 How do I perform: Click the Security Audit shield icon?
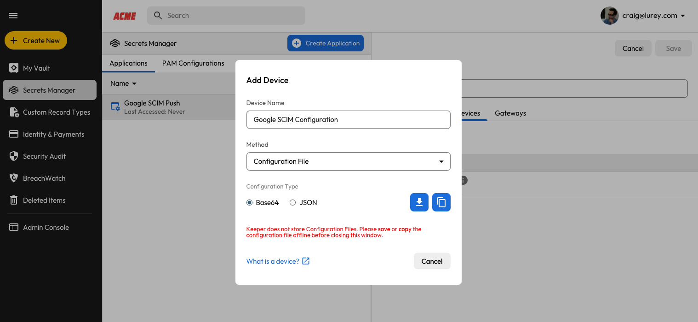(x=14, y=156)
